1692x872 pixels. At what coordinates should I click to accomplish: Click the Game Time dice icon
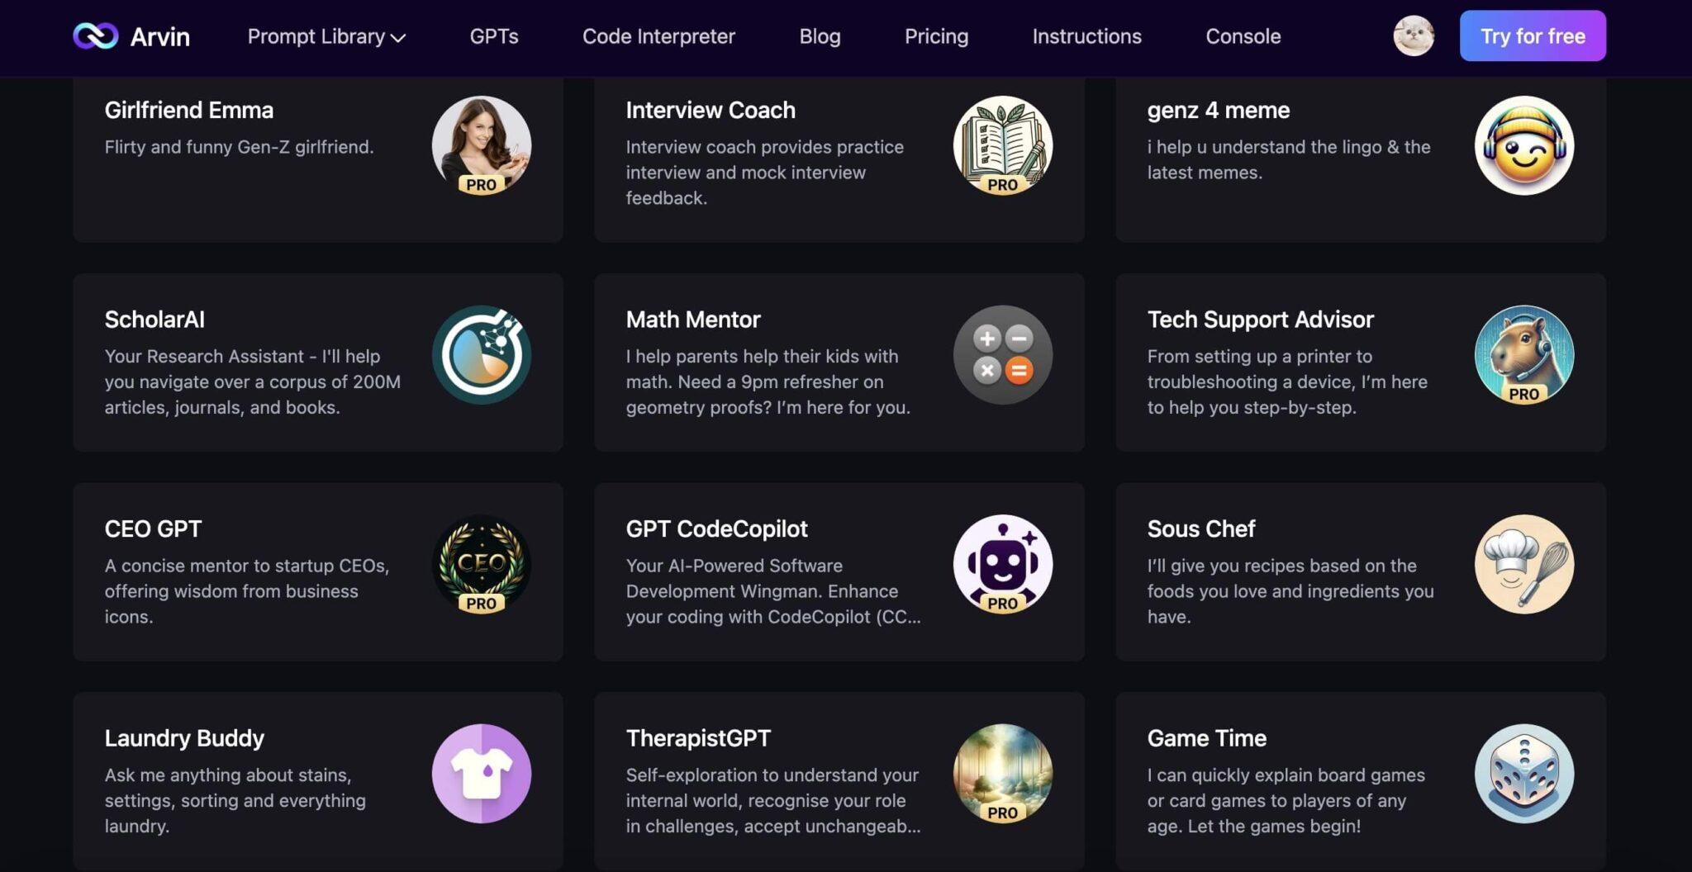click(x=1524, y=774)
